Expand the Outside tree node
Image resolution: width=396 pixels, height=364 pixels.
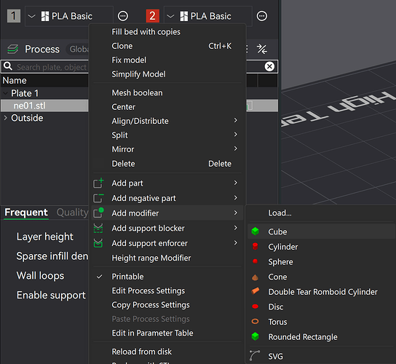(x=5, y=118)
